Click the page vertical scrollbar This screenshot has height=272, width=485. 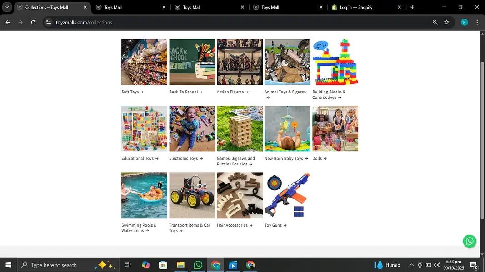point(482,136)
